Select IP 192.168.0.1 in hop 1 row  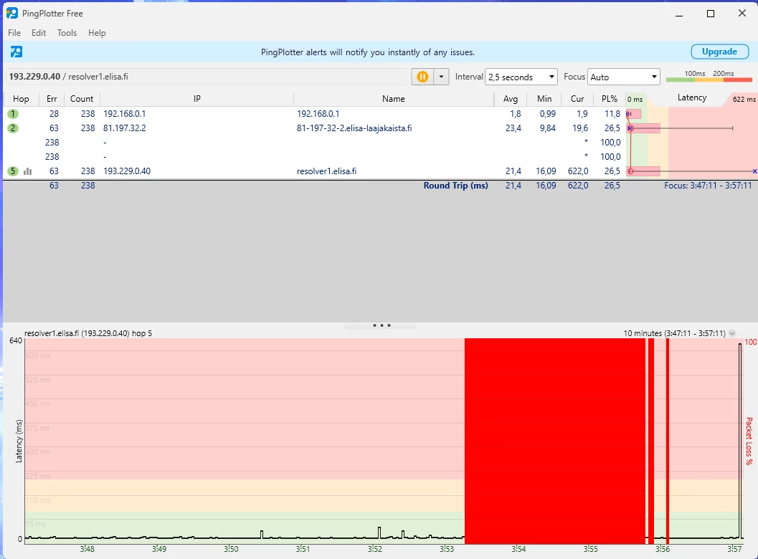(x=125, y=114)
